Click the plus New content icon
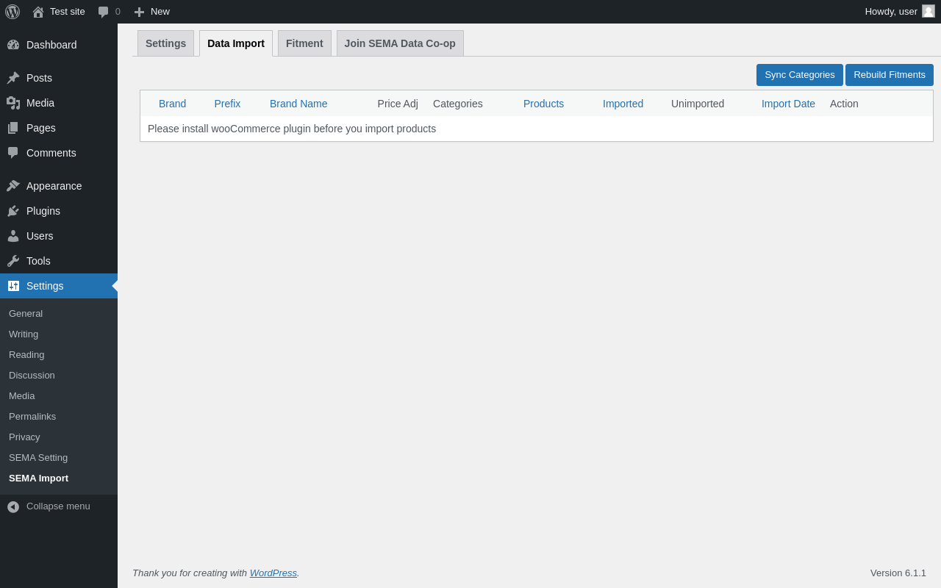Viewport: 941px width, 588px height. 139,12
